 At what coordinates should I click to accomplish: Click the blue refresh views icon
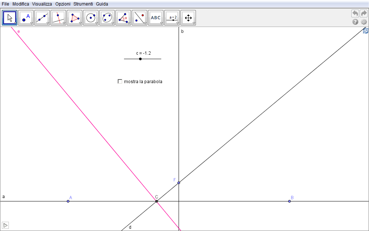tap(365, 31)
